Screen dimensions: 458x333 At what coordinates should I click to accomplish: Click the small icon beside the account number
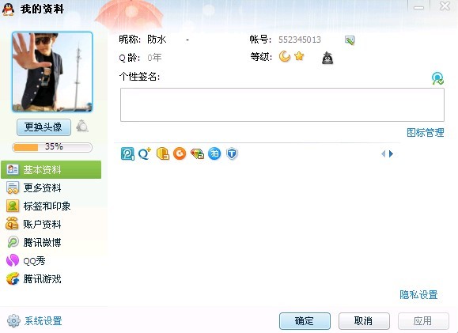pos(350,40)
